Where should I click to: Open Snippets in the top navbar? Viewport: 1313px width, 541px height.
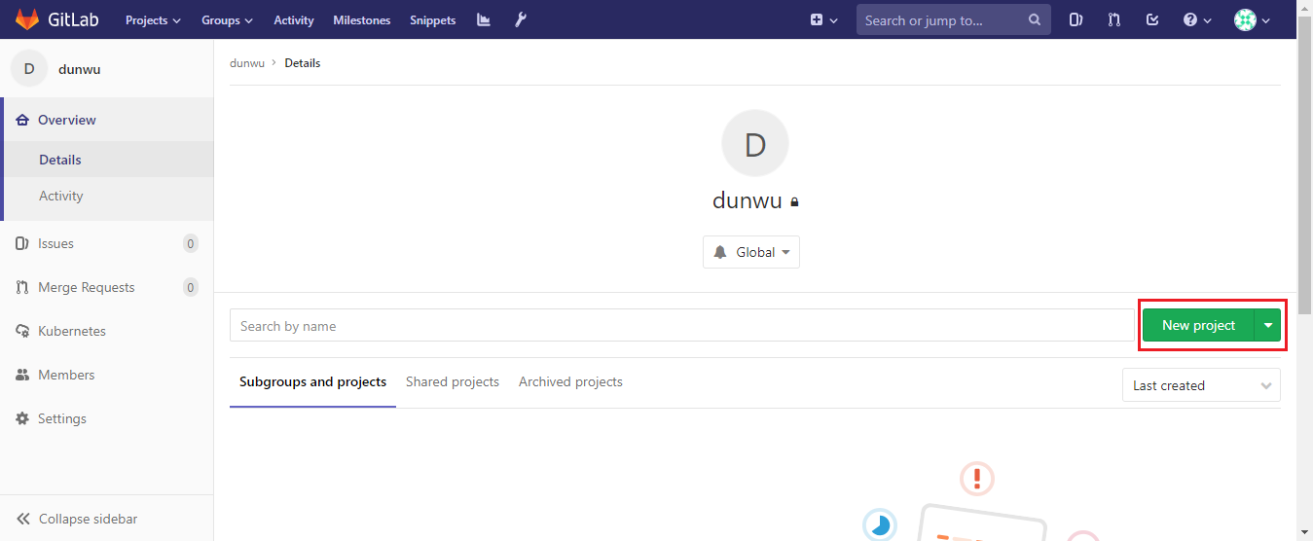[432, 19]
